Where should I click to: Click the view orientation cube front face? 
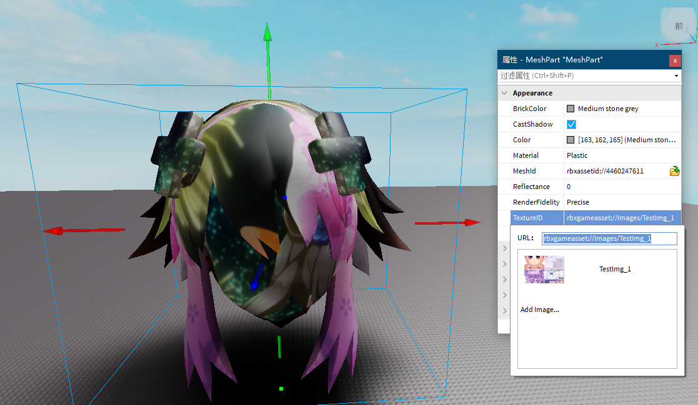pyautogui.click(x=679, y=26)
